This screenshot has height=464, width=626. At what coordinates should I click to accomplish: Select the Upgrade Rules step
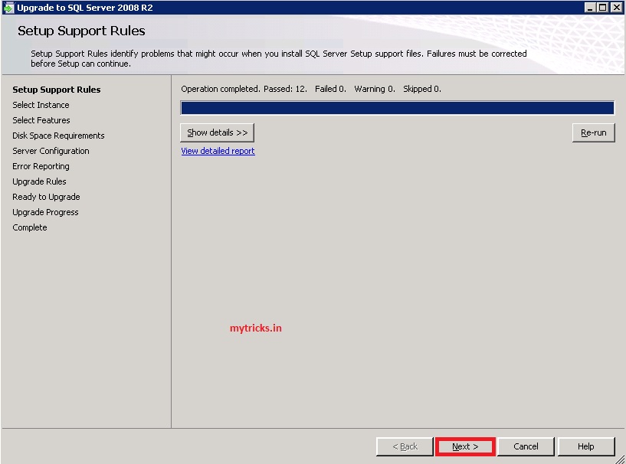point(39,181)
